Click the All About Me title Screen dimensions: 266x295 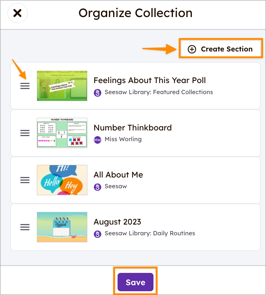pos(118,175)
